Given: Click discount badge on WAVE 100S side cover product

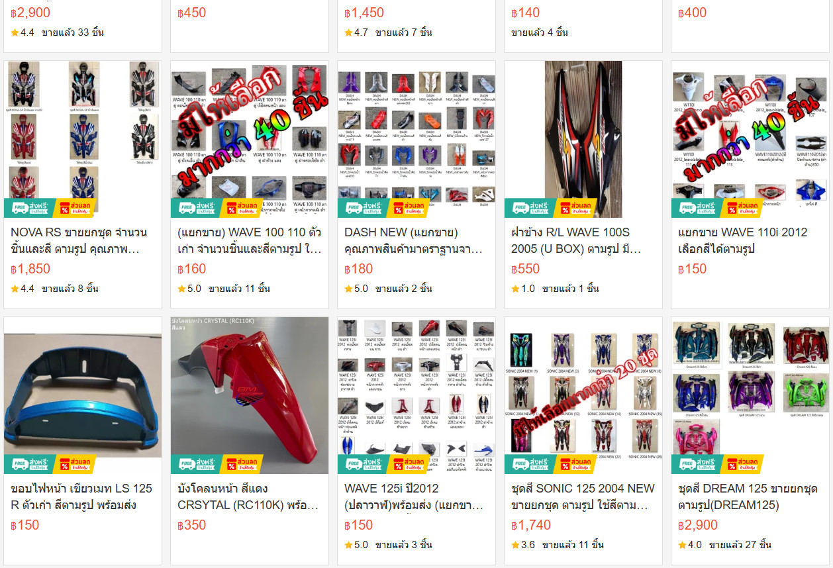Looking at the screenshot, I should [x=574, y=208].
